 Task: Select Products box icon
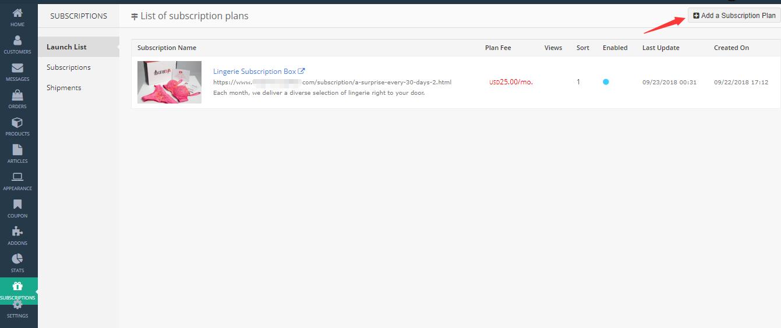click(17, 123)
